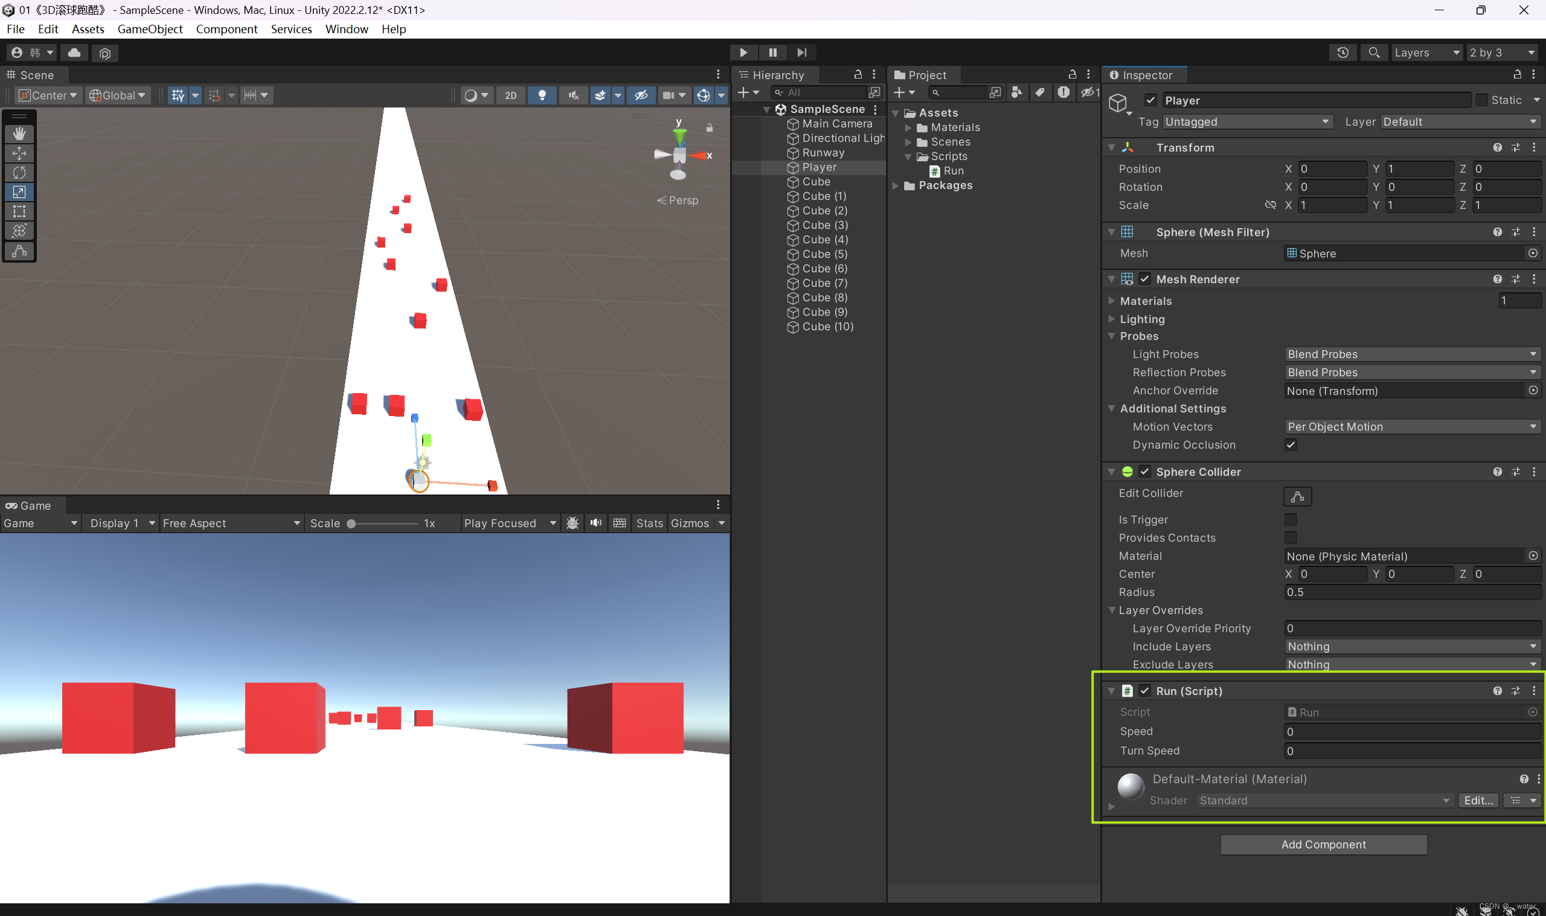Select the Rect transform tool

19,211
